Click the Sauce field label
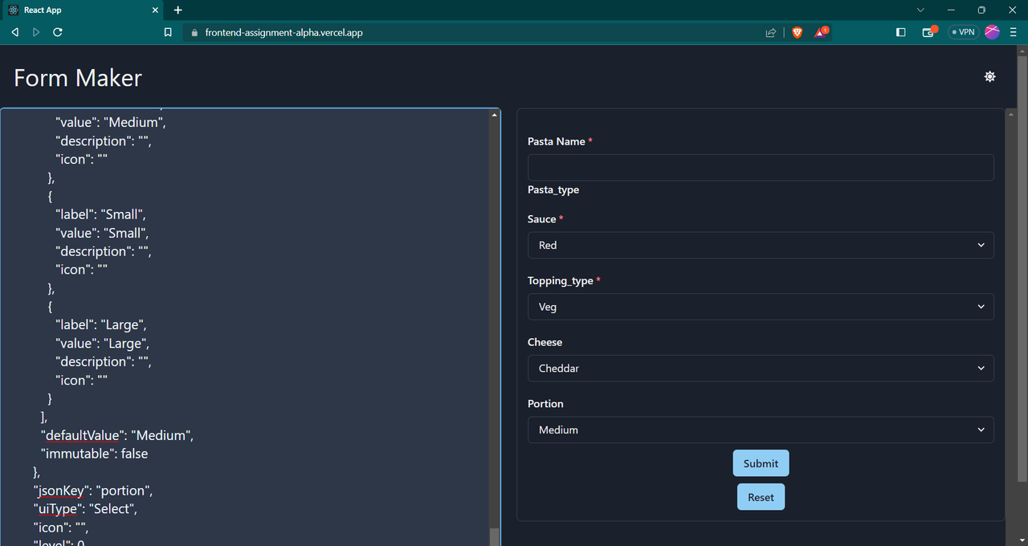Screen dimensions: 1028x546 (542, 219)
